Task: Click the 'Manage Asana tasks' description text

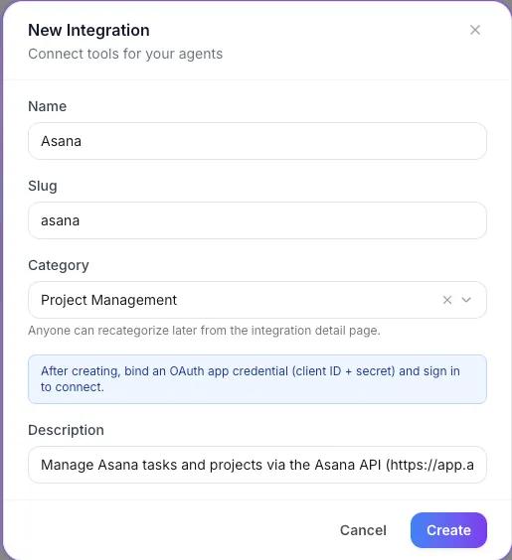Action: coord(257,465)
